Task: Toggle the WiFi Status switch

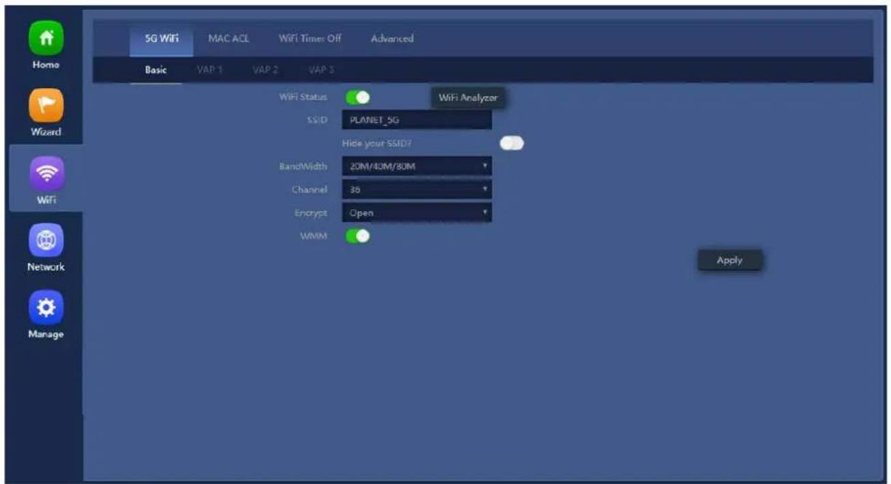Action: (x=357, y=98)
